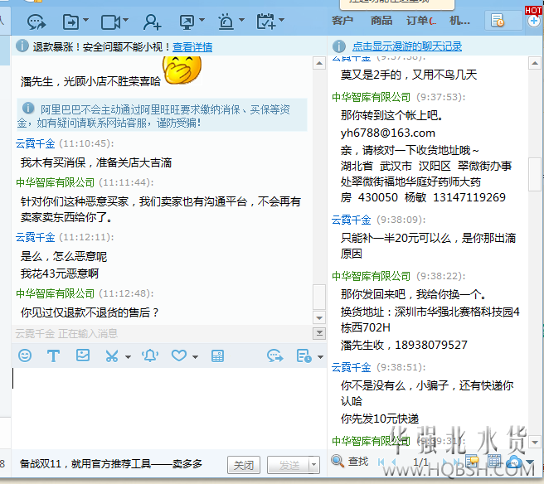The height and width of the screenshot is (484, 544).
Task: Switch to the 机... tab
Action: point(459,21)
